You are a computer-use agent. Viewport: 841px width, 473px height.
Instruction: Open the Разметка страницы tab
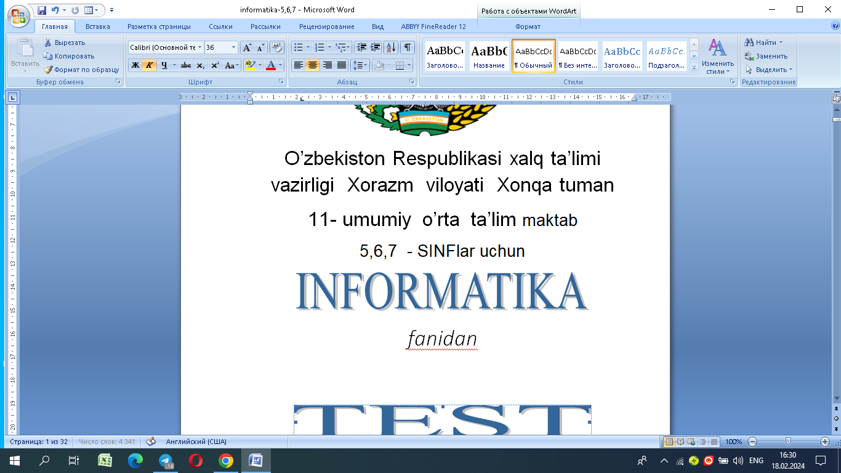(x=159, y=26)
